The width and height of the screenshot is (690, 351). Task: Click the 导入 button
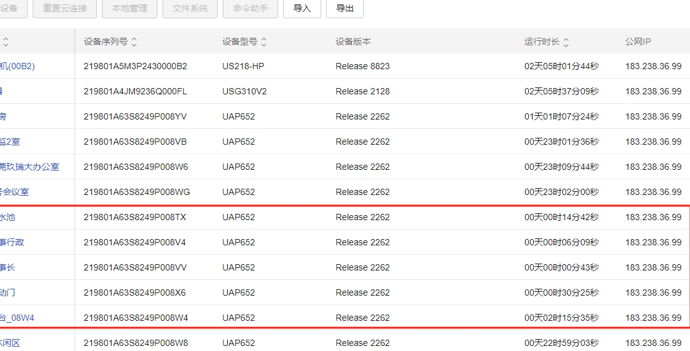(302, 9)
